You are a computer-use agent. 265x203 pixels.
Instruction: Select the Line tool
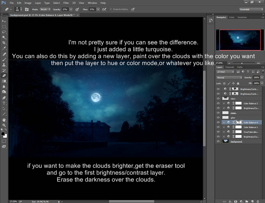(4, 114)
